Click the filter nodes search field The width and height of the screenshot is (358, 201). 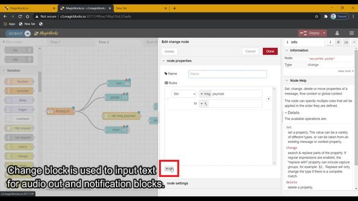20,42
